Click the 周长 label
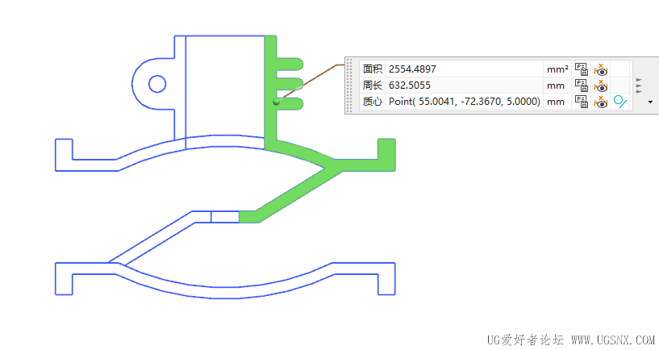The width and height of the screenshot is (659, 350). [x=372, y=85]
